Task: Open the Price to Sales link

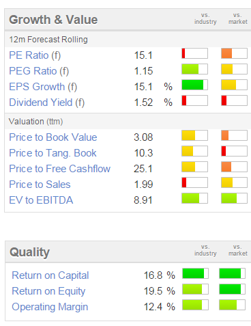Action: pos(40,185)
